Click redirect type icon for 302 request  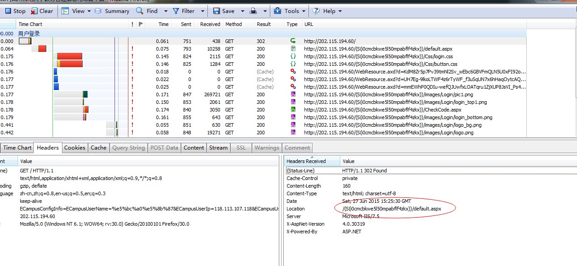[x=293, y=41]
